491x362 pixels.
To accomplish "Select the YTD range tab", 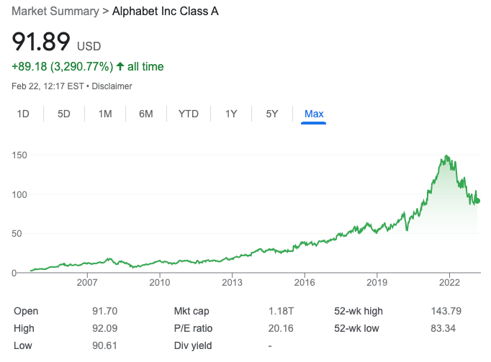I will click(189, 114).
